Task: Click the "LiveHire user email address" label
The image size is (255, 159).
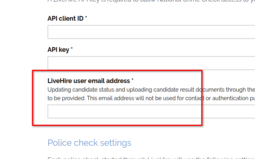Action: pyautogui.click(x=88, y=81)
